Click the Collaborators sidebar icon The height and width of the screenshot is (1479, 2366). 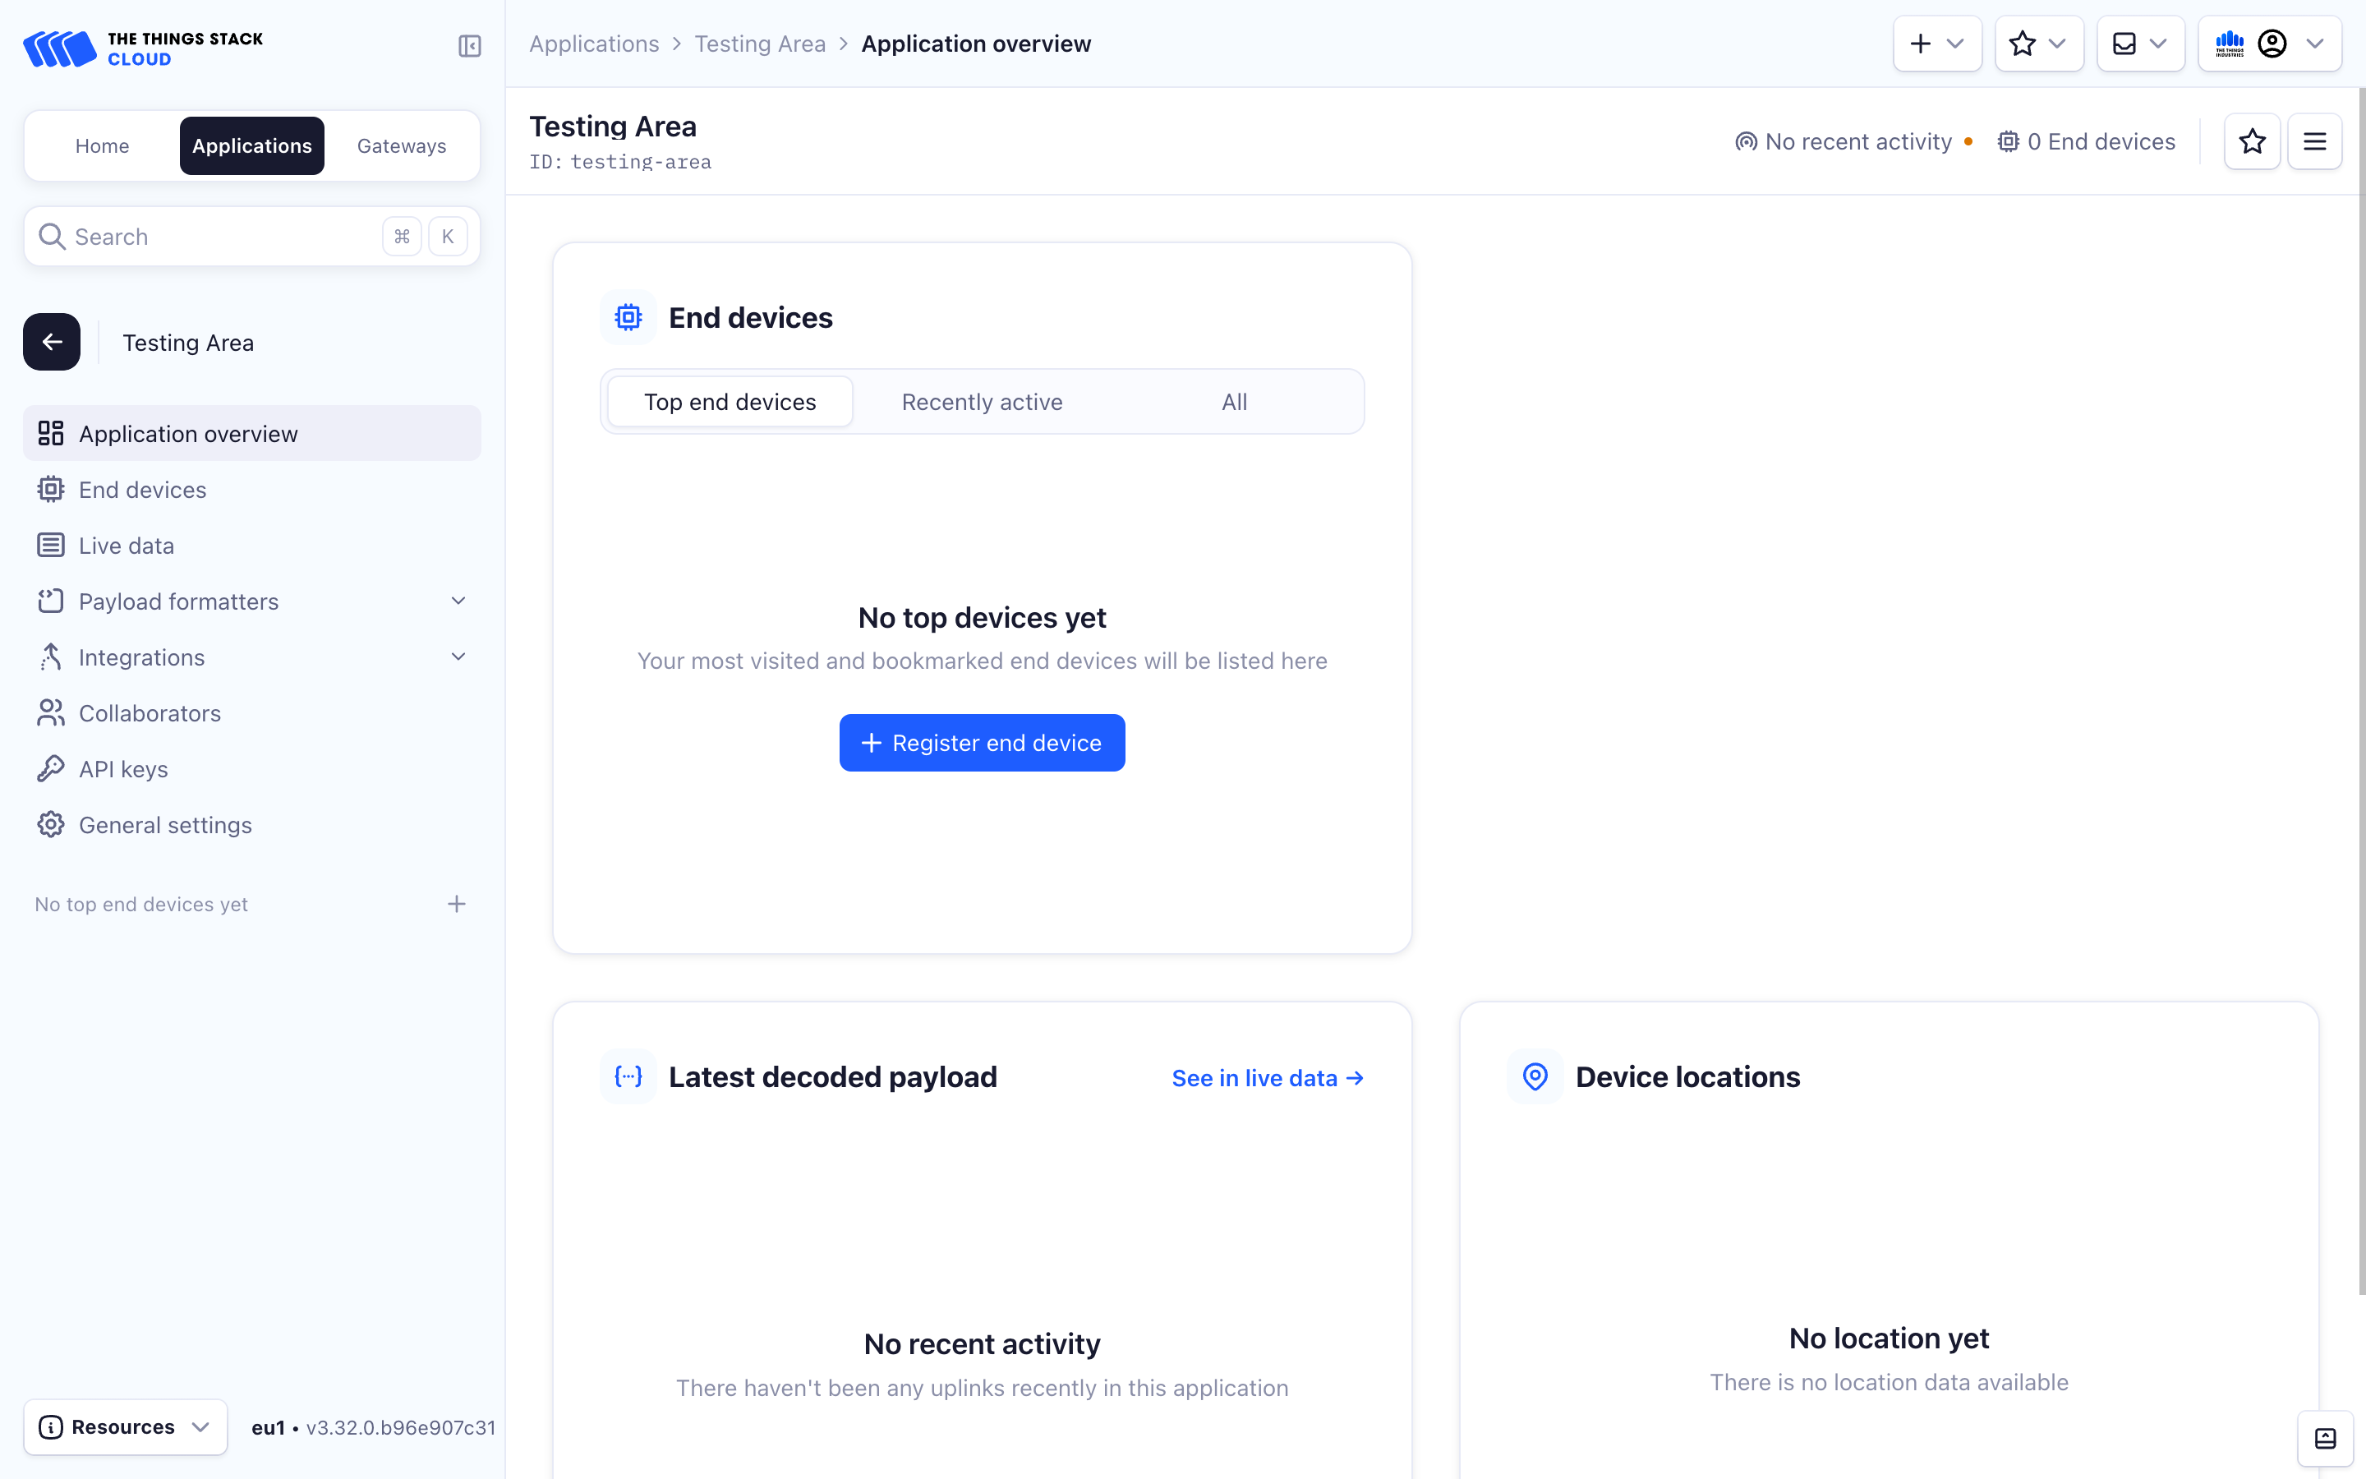pos(50,712)
